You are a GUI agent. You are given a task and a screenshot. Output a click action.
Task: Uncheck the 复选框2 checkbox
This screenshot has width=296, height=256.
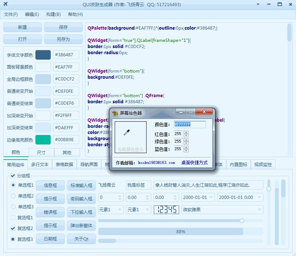coord(13,228)
